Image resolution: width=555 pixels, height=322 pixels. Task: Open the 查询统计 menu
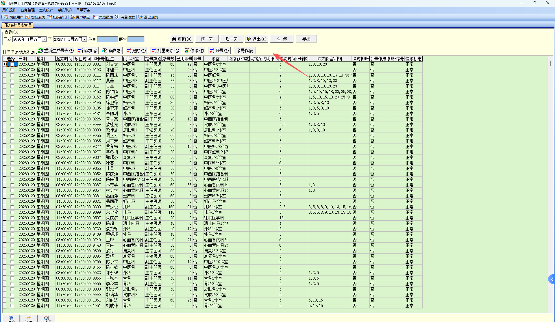(46, 10)
